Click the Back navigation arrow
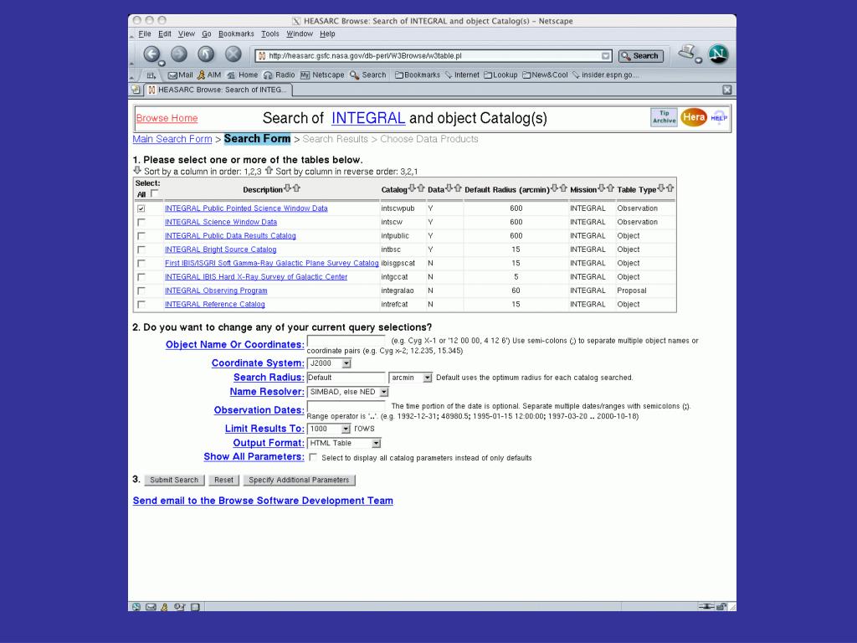This screenshot has width=857, height=643. [x=152, y=54]
